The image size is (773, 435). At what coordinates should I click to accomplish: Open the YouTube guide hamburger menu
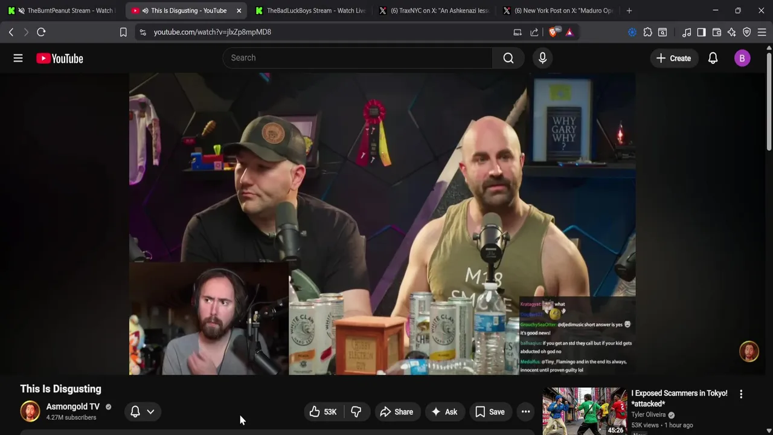point(18,58)
